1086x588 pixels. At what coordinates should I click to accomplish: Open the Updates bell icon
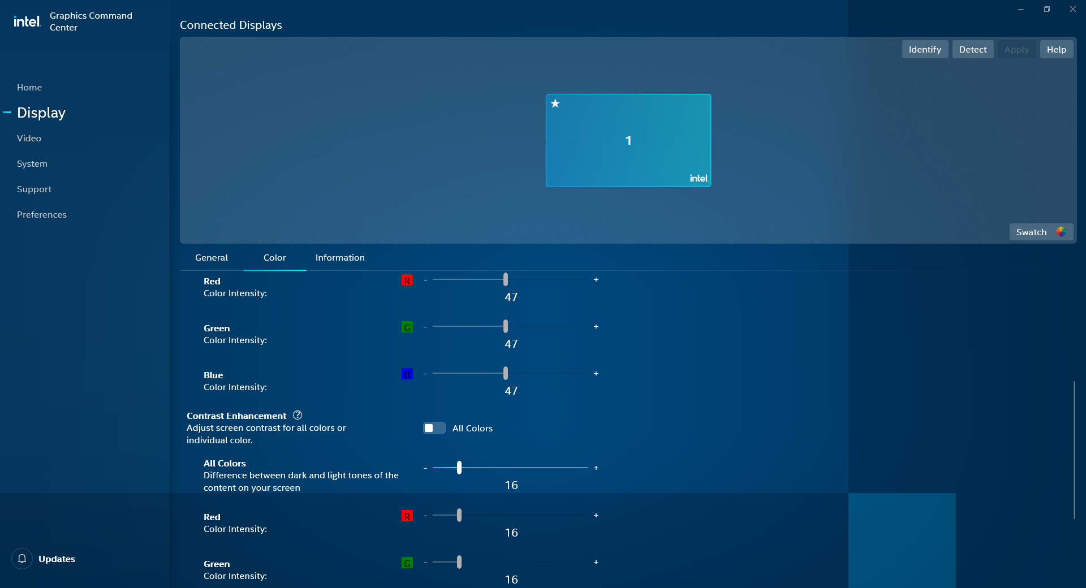point(22,559)
